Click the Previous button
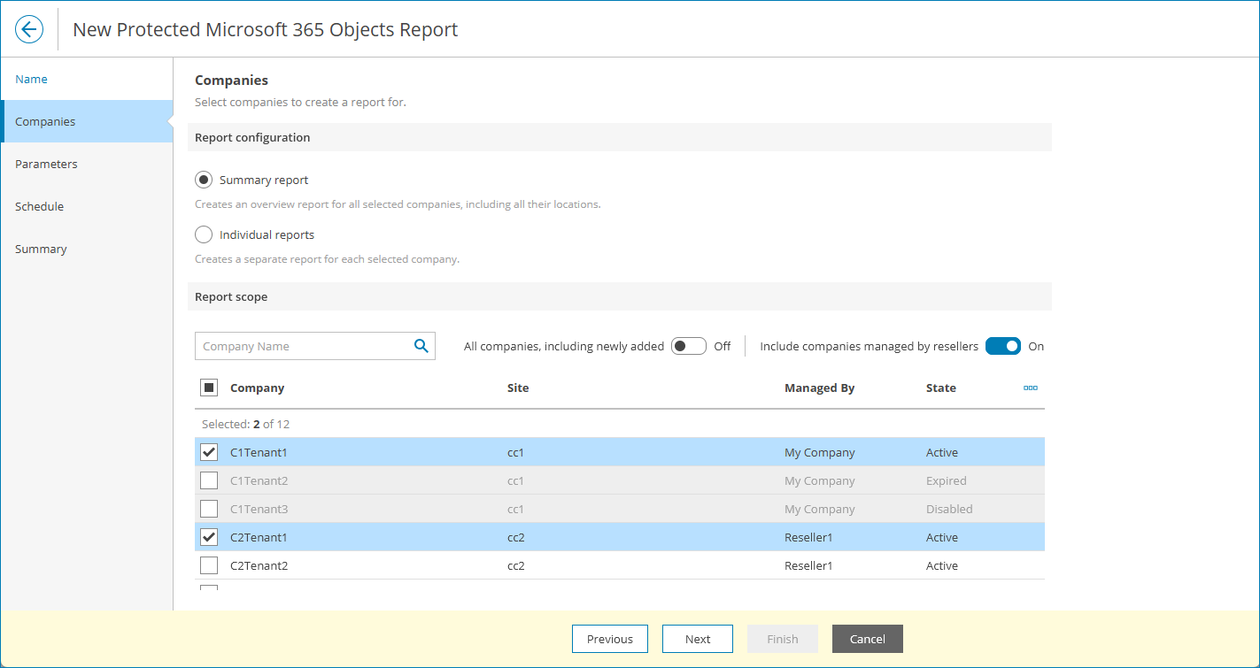This screenshot has height=668, width=1260. pyautogui.click(x=610, y=639)
